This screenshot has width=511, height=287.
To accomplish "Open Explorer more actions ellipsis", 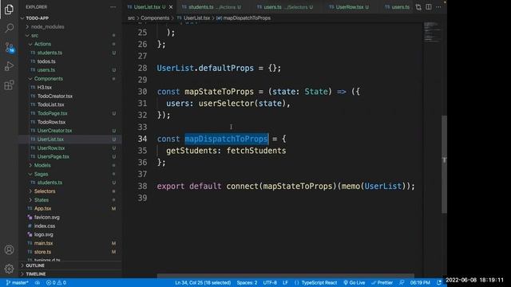I will [113, 7].
